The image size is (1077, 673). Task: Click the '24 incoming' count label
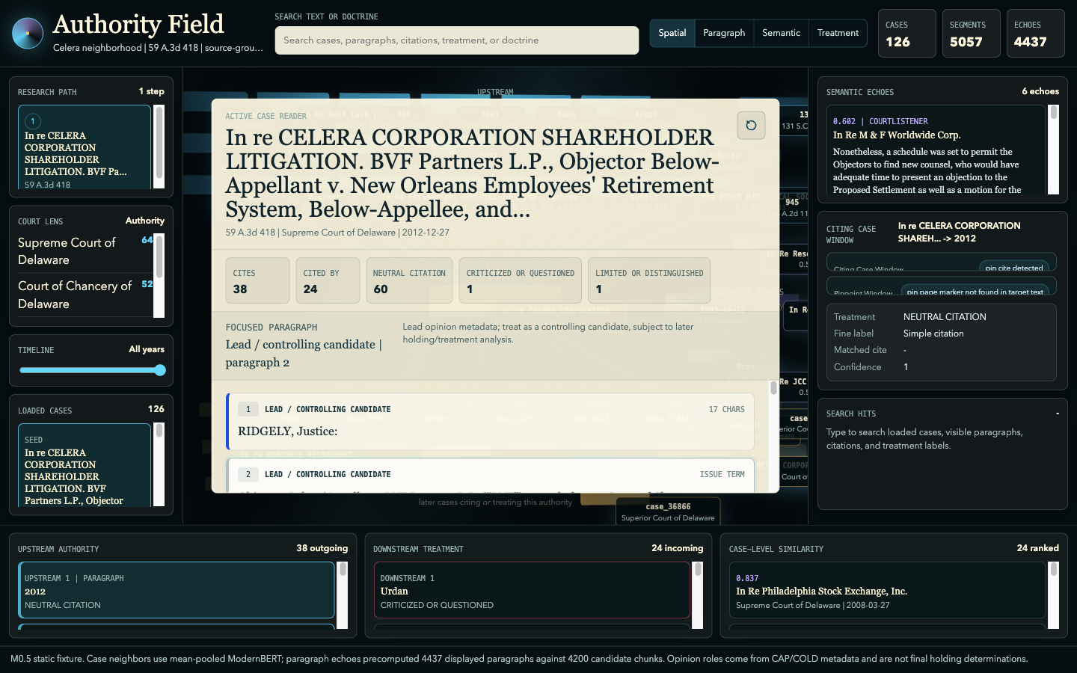click(677, 548)
